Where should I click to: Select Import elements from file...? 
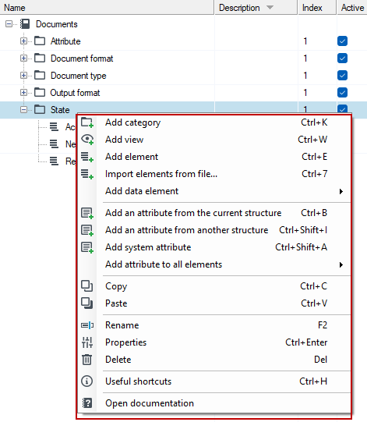214,174
